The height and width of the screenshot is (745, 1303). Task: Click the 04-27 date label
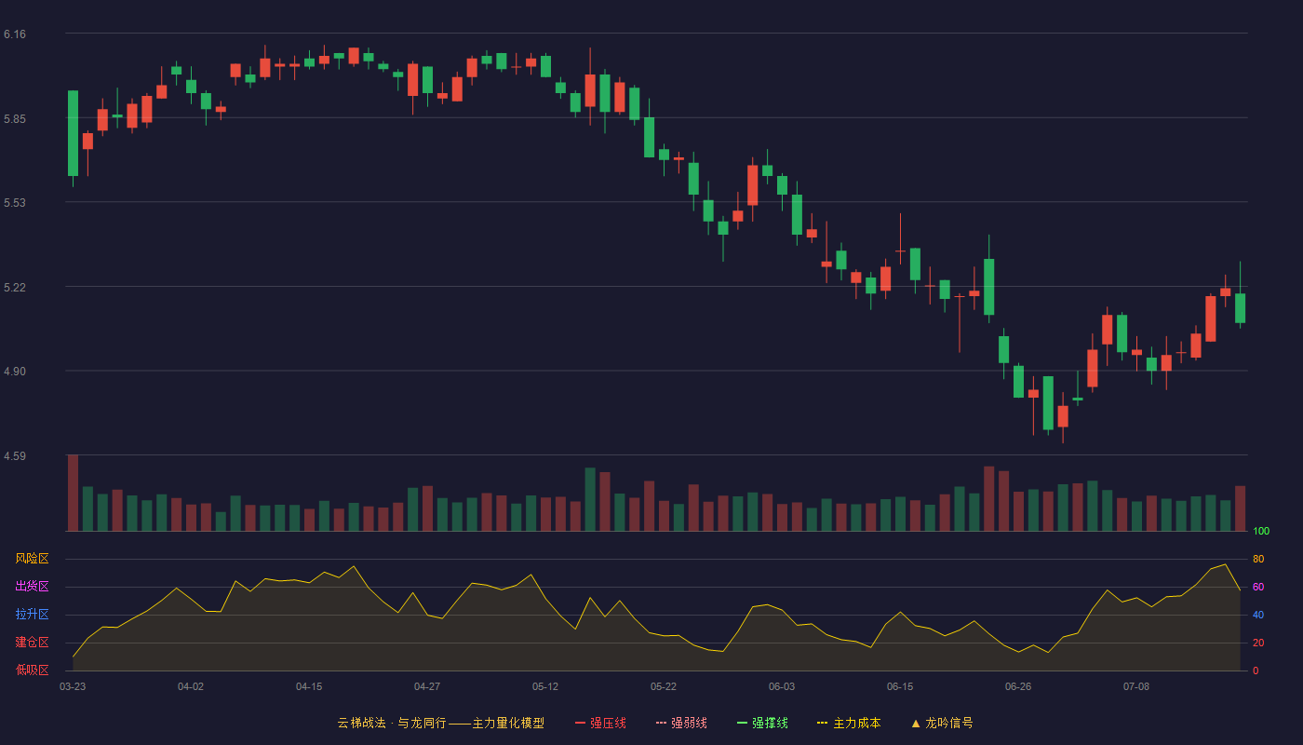[427, 686]
